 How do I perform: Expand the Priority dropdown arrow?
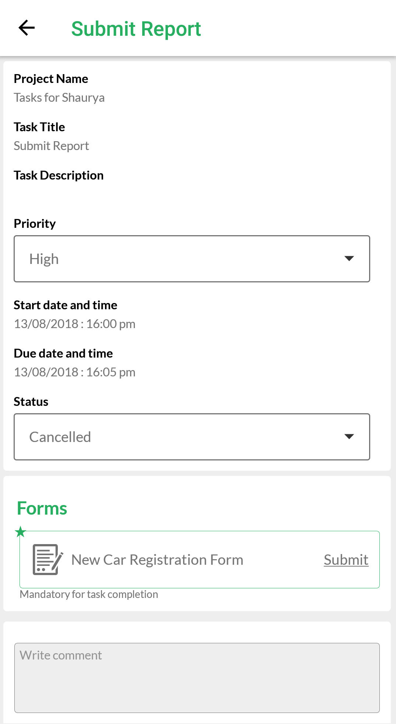(349, 258)
